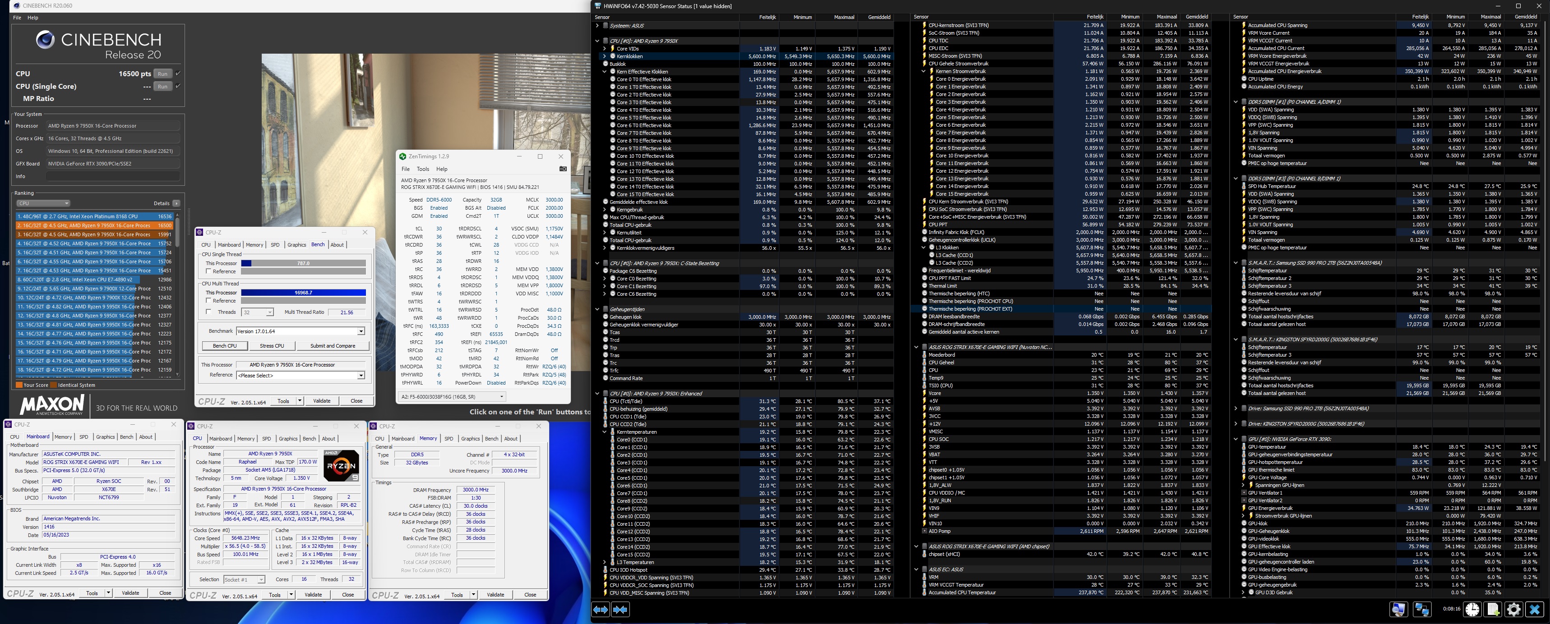The width and height of the screenshot is (1550, 624).
Task: Switch to SPD tab in CPU-Z Bench window
Action: 275,245
